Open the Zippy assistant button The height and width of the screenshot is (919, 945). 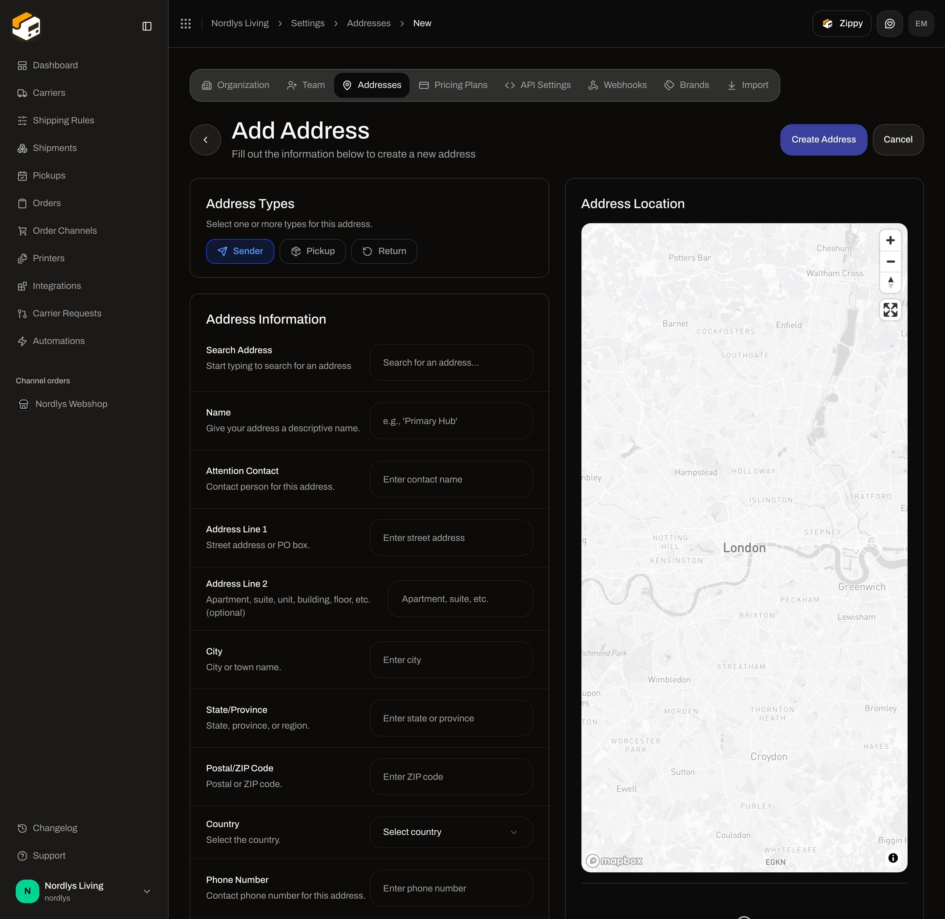(842, 24)
